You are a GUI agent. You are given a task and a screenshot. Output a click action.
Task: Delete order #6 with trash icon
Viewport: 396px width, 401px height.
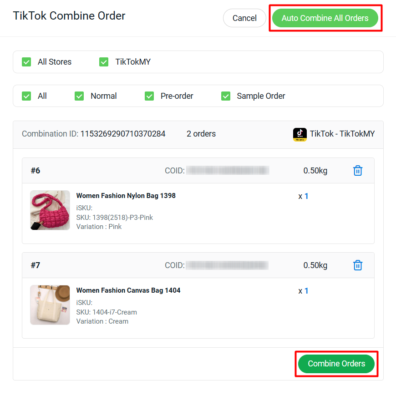coord(358,171)
